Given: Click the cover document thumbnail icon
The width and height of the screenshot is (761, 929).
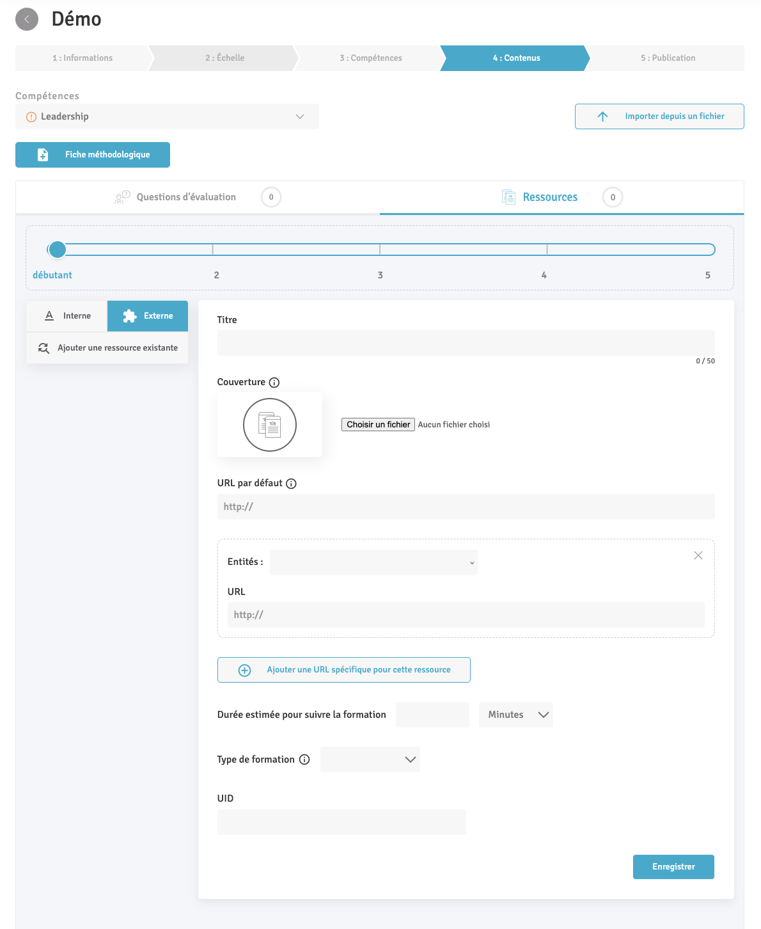Looking at the screenshot, I should click(x=270, y=425).
